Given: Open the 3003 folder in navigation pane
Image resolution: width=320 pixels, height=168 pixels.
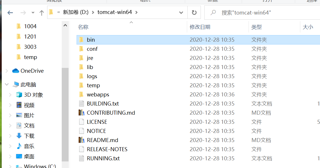Looking at the screenshot, I should click(x=30, y=46).
